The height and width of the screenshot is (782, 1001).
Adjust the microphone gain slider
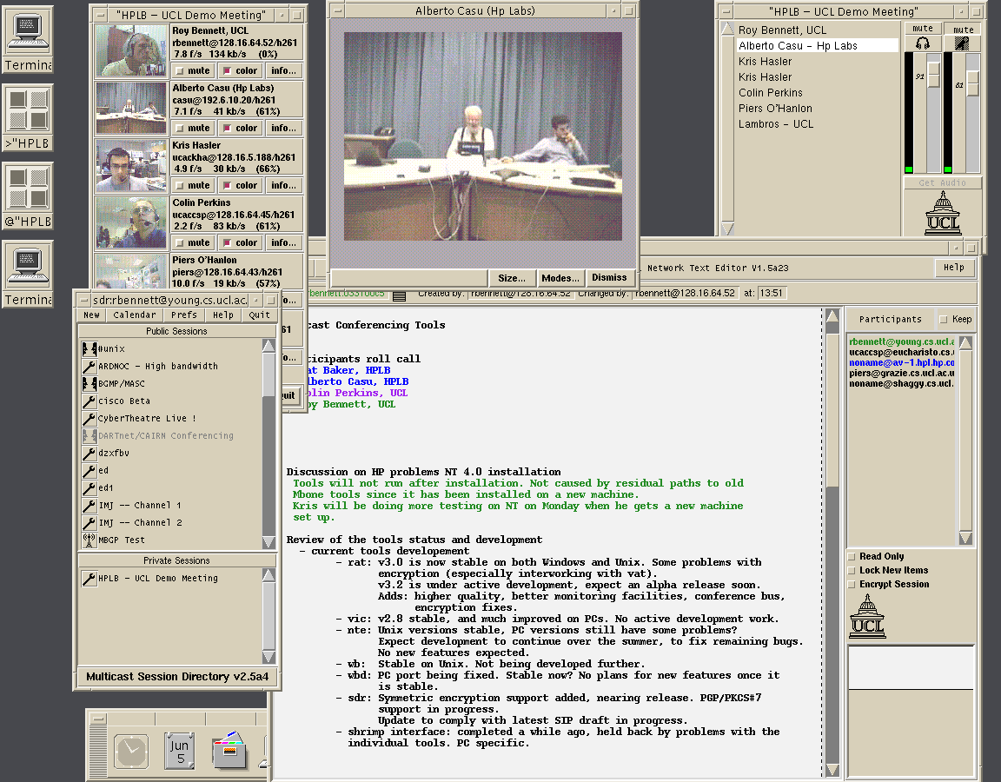pos(973,83)
